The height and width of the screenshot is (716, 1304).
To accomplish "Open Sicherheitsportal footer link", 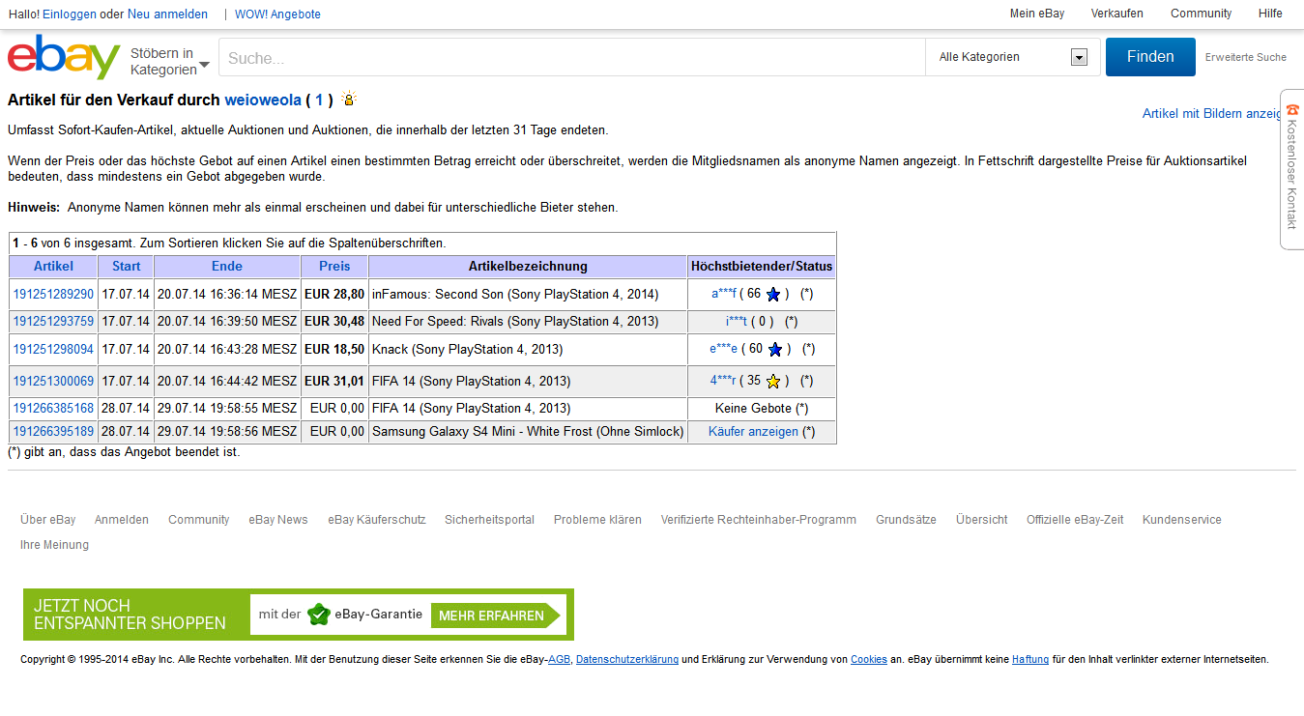I will click(x=489, y=520).
